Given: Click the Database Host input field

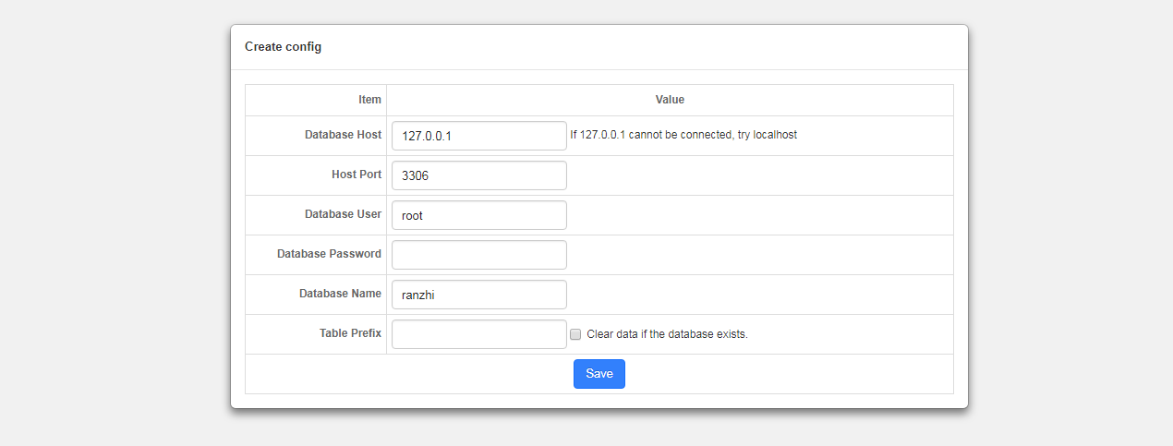Looking at the screenshot, I should click(x=478, y=136).
